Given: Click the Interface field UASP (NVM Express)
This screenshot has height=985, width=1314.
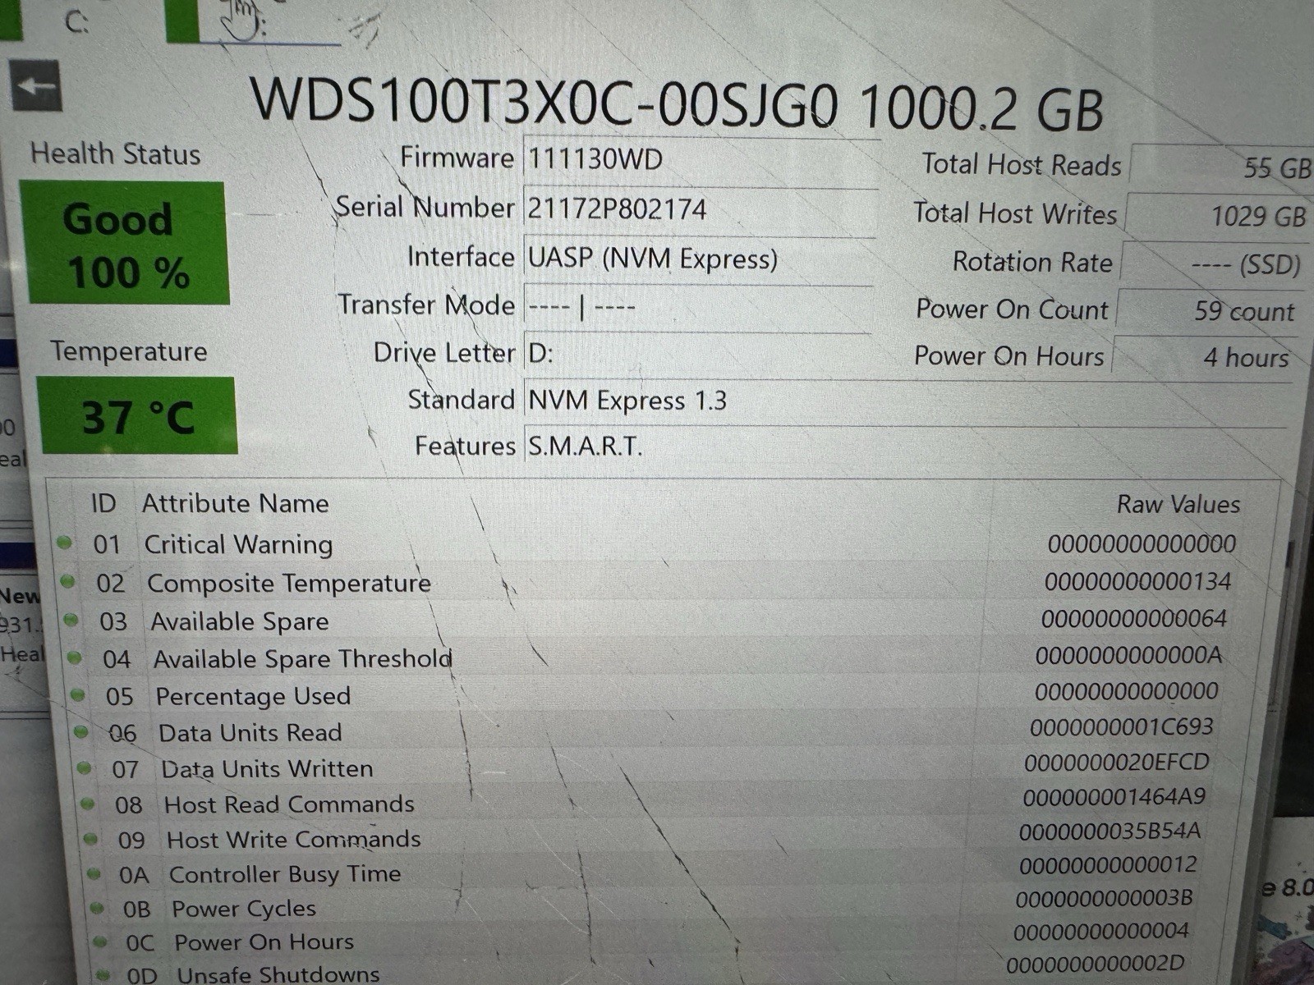Looking at the screenshot, I should click(698, 259).
